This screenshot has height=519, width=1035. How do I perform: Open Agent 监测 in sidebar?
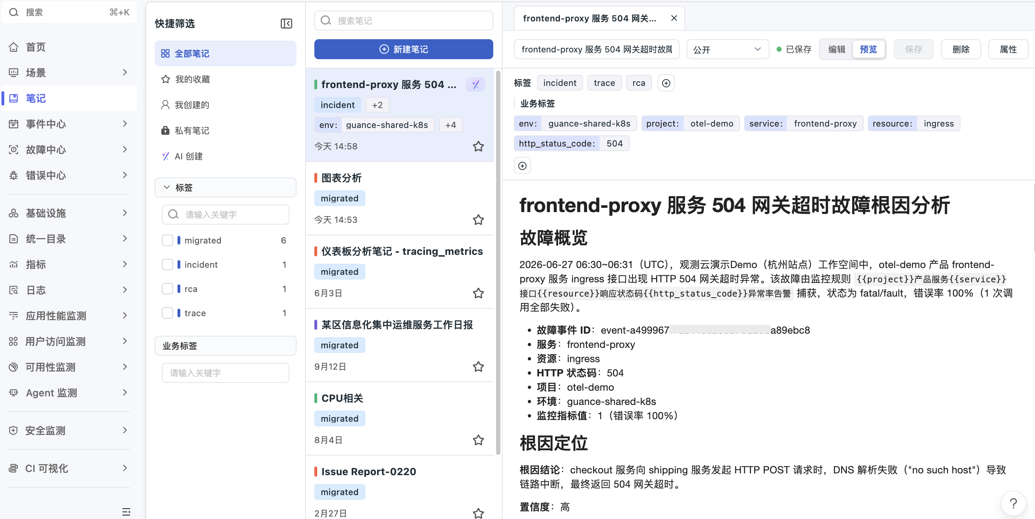(x=69, y=393)
